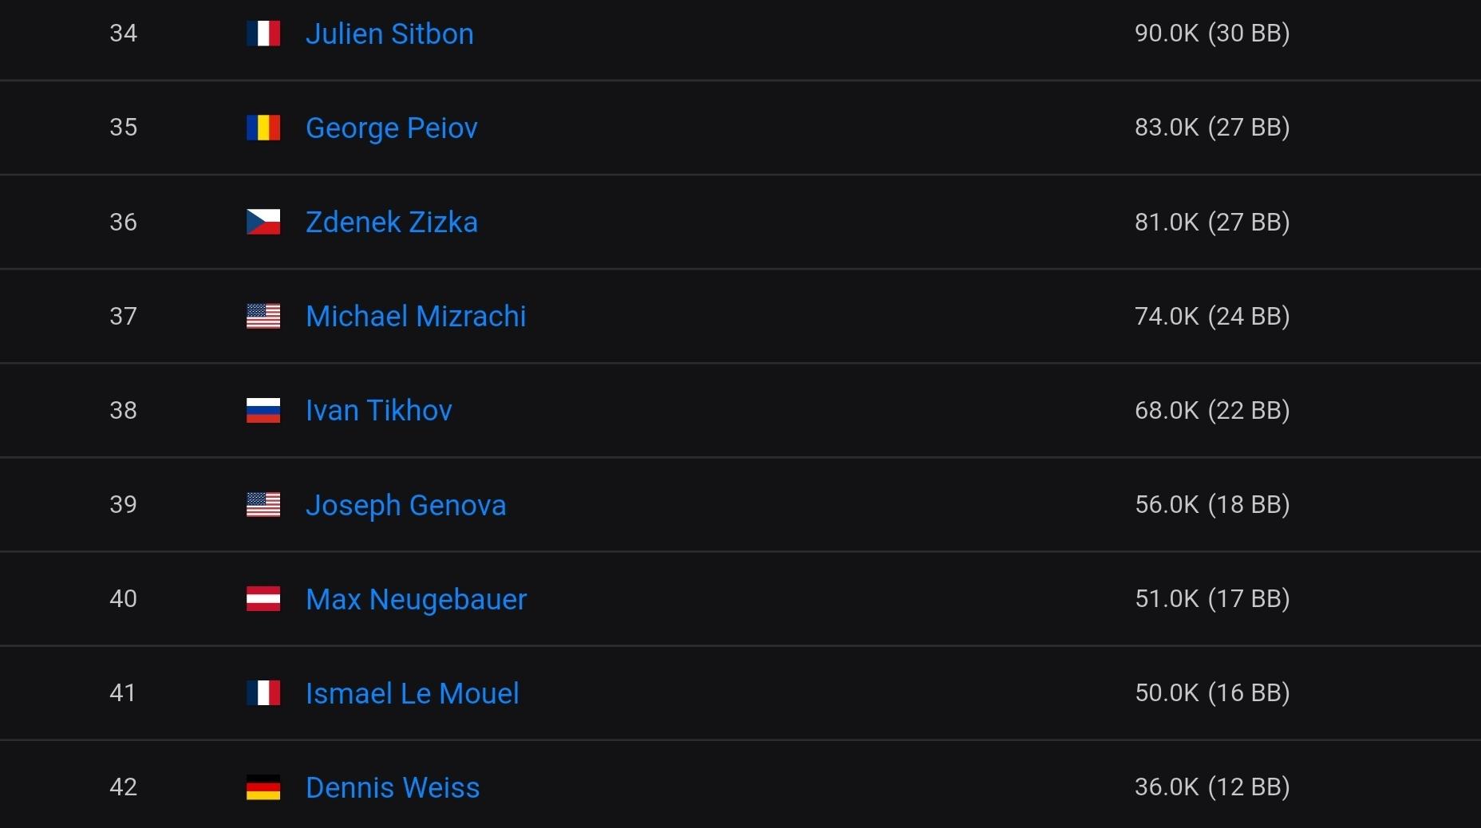Click the French flag beside Ismael Le Mouel
The height and width of the screenshot is (828, 1481).
263,692
